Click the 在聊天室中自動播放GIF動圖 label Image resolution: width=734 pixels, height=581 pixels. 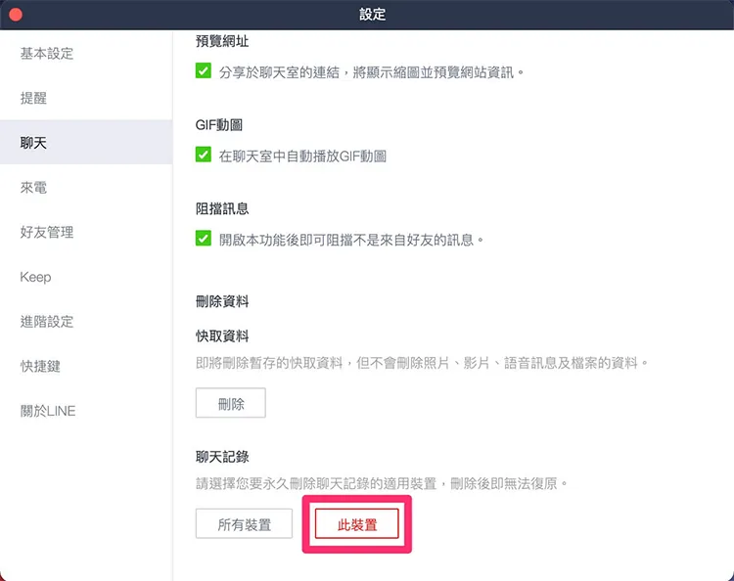(x=302, y=156)
